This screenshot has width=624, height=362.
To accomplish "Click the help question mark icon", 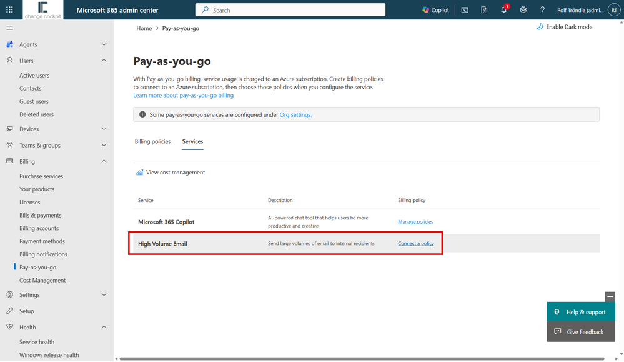I will [x=542, y=10].
